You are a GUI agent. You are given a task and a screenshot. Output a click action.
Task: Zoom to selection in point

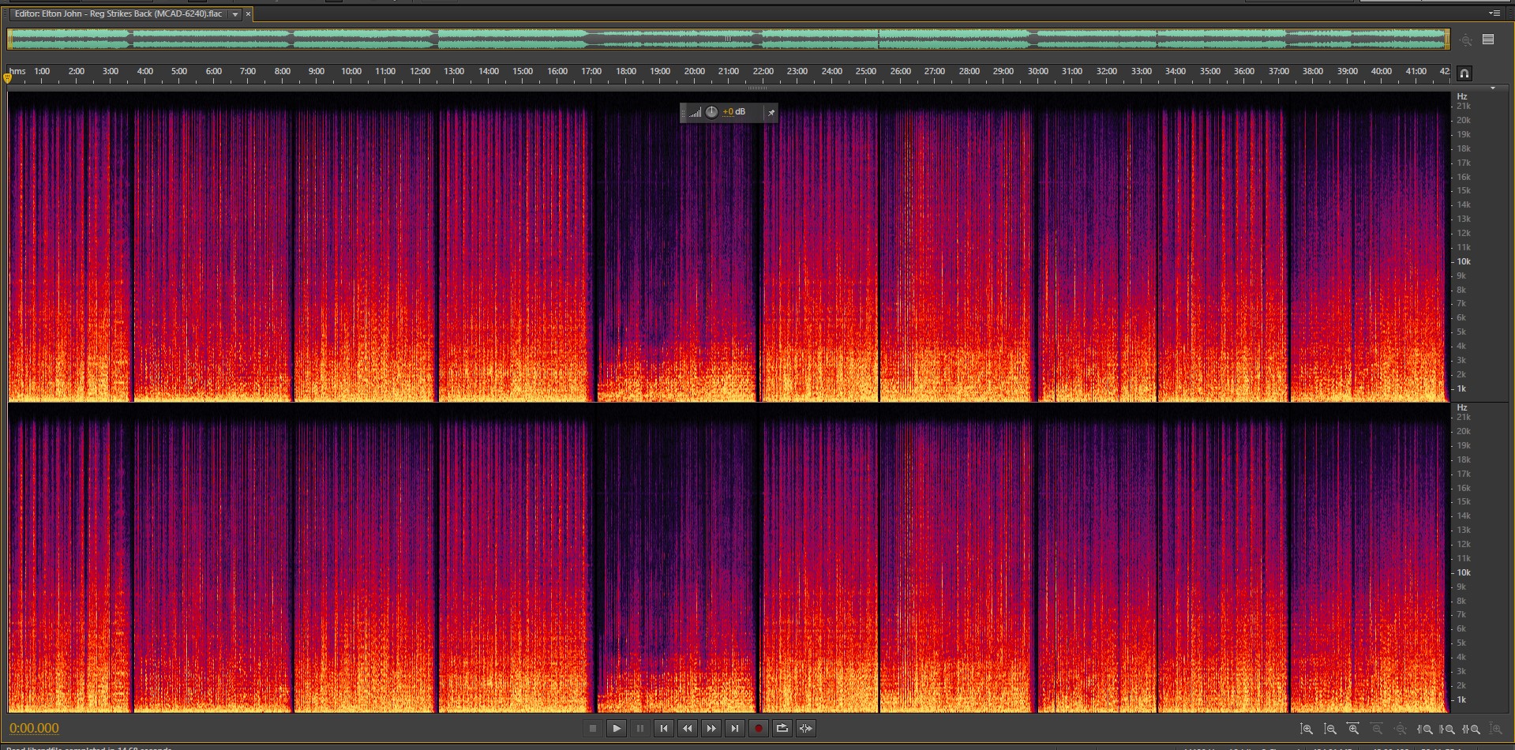coord(1425,729)
